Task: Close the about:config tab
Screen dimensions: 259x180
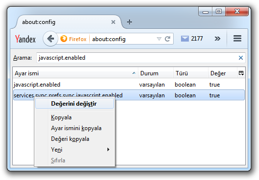Action: coord(113,22)
